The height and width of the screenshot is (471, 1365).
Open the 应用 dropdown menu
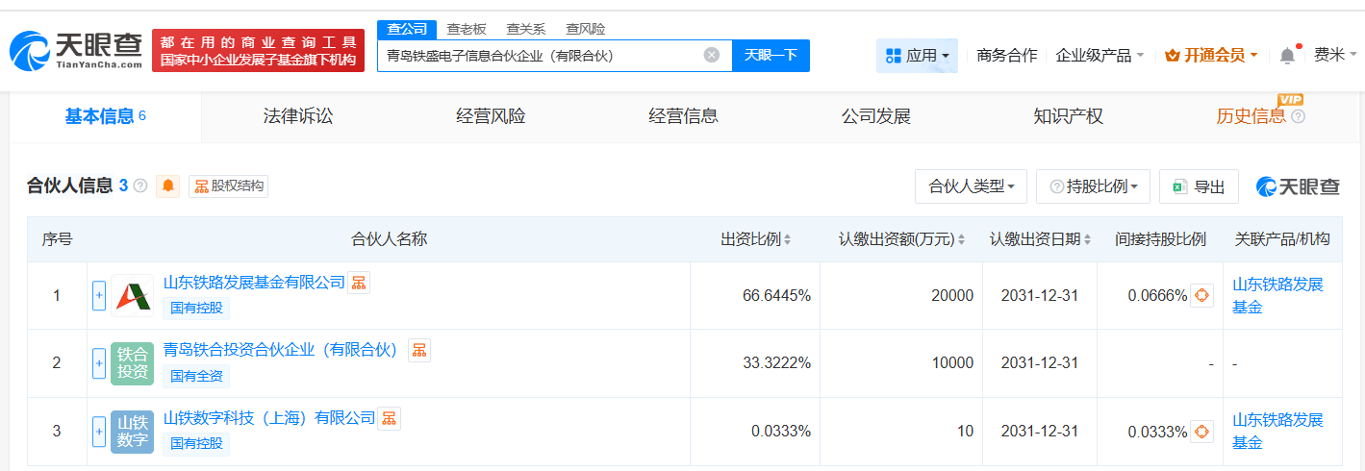tap(917, 56)
